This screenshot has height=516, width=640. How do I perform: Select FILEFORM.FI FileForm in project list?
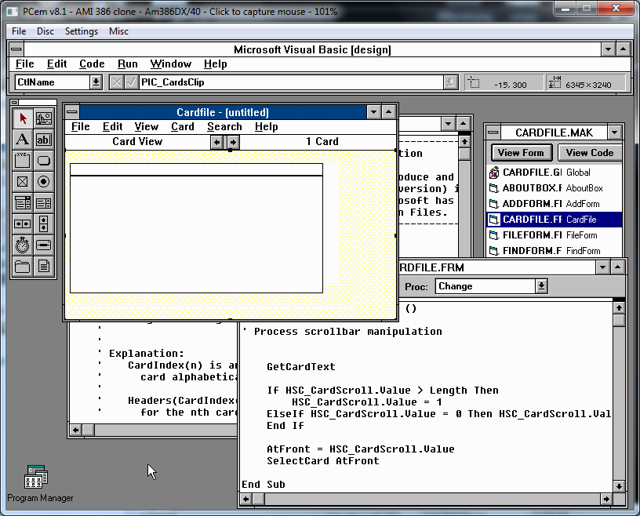click(555, 235)
